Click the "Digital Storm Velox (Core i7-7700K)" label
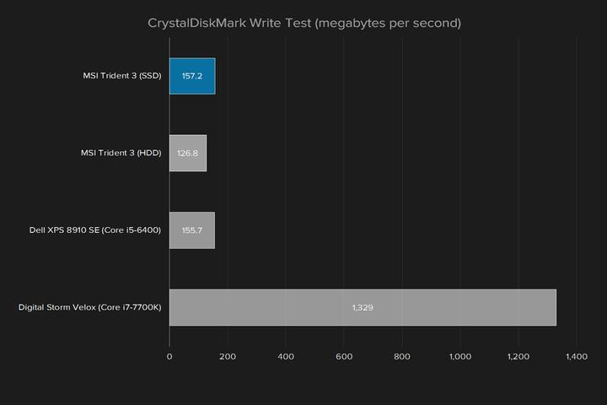This screenshot has width=607, height=405. click(89, 307)
